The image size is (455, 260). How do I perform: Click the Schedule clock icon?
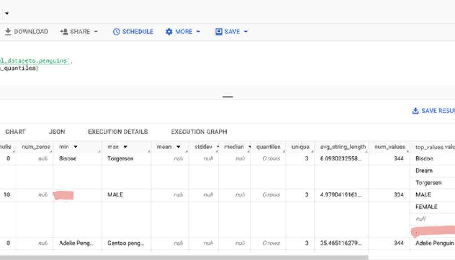pos(116,32)
